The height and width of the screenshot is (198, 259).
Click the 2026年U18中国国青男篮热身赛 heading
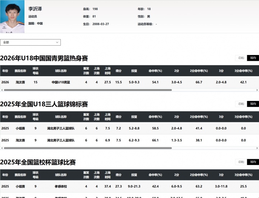click(x=44, y=58)
